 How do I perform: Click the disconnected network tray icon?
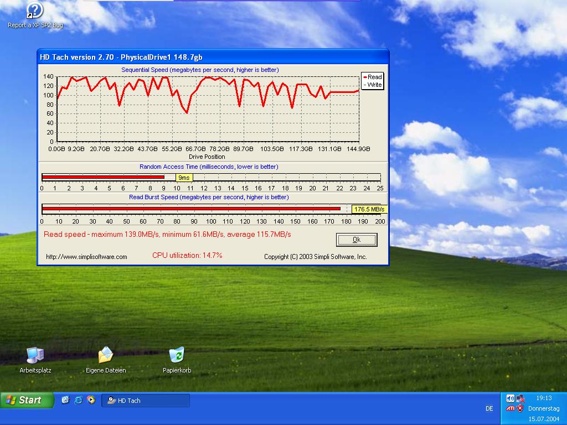click(520, 398)
